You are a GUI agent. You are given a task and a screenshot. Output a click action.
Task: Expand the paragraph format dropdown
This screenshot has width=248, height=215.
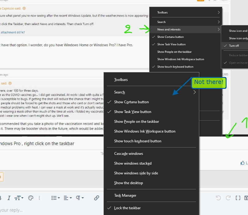(x=79, y=198)
